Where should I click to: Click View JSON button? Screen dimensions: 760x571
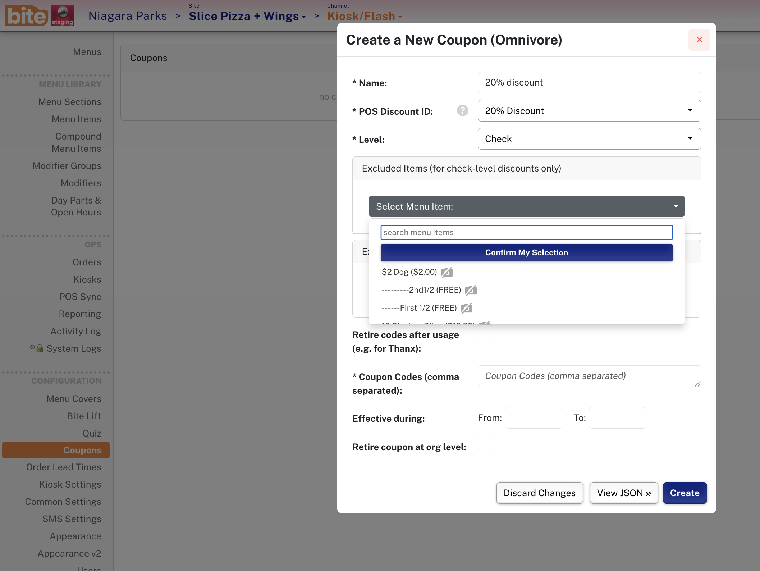point(624,493)
